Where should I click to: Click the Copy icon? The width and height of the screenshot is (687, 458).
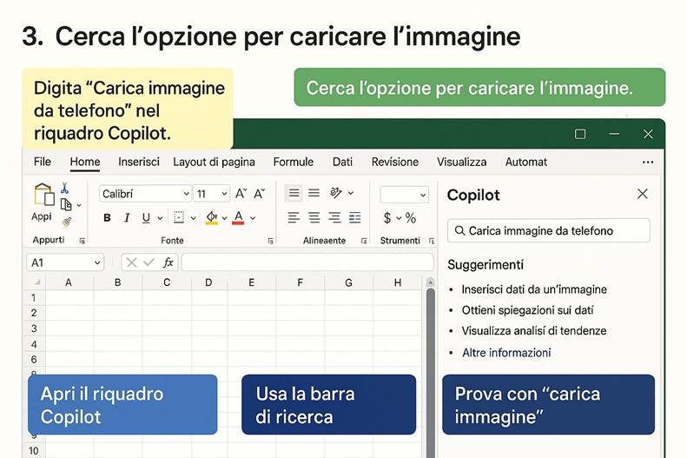coord(66,205)
